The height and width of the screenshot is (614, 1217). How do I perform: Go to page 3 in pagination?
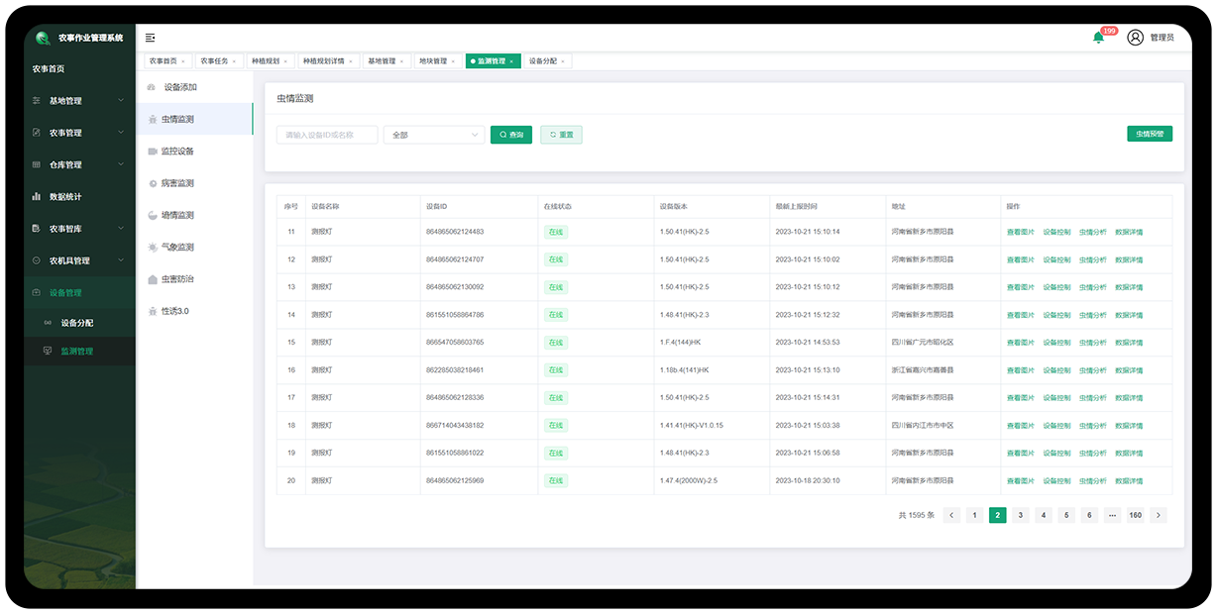[1021, 515]
